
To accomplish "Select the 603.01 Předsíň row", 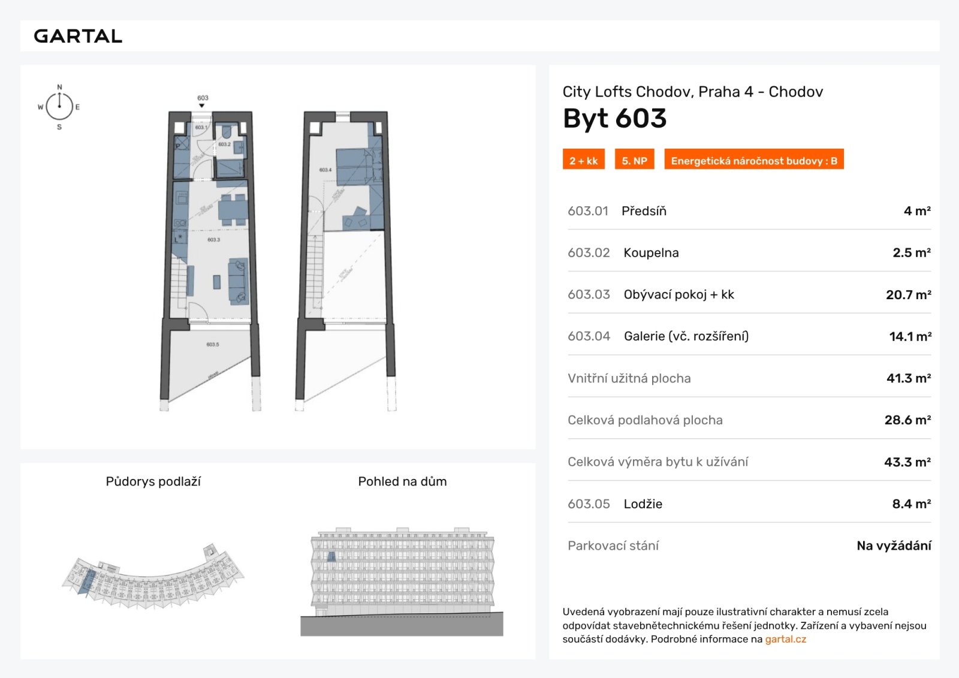I will 749,211.
